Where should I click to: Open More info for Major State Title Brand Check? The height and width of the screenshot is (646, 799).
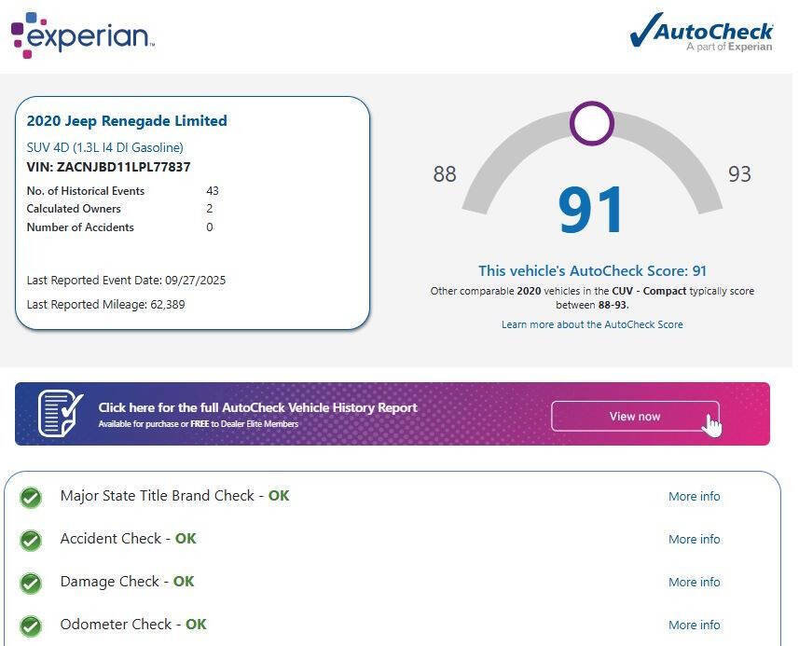pos(694,497)
